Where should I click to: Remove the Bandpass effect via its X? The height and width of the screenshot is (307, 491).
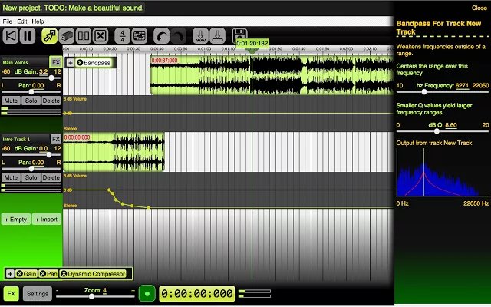click(80, 63)
